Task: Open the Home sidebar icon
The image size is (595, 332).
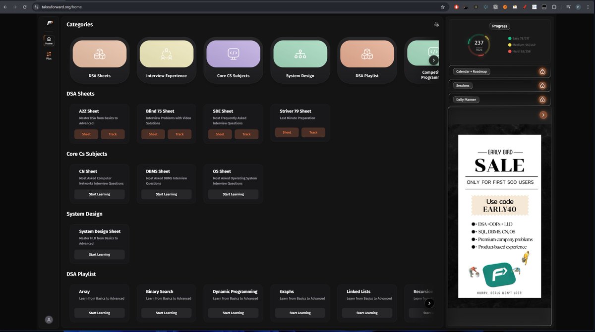Action: pos(49,41)
